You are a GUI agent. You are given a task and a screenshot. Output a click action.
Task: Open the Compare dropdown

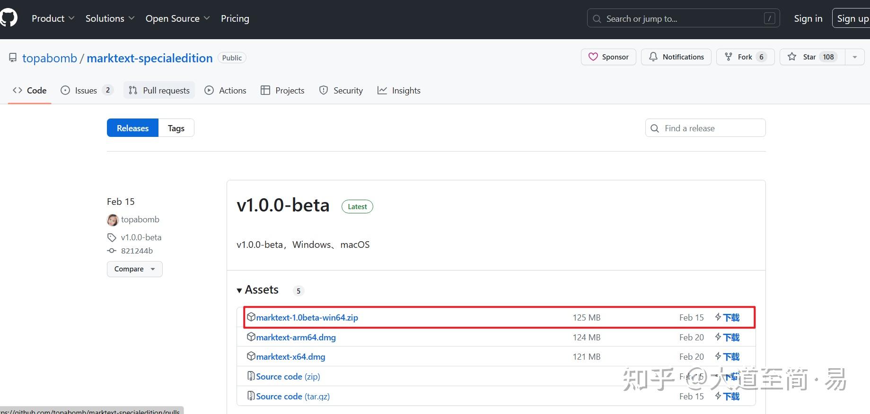[134, 269]
